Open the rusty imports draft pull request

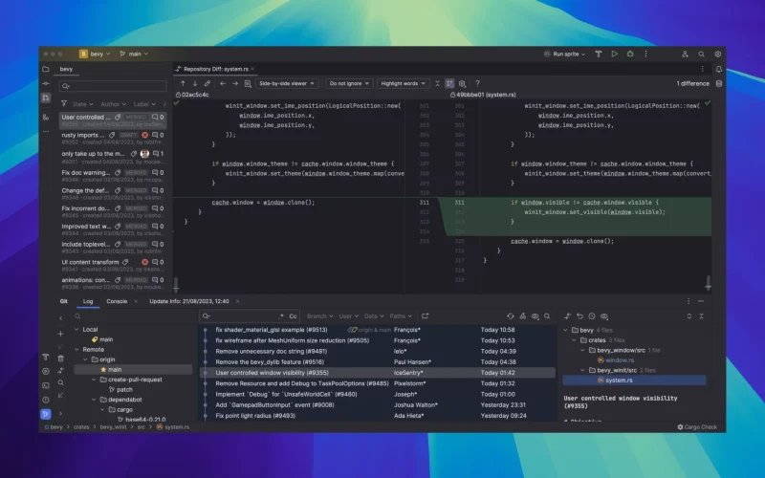coord(113,138)
